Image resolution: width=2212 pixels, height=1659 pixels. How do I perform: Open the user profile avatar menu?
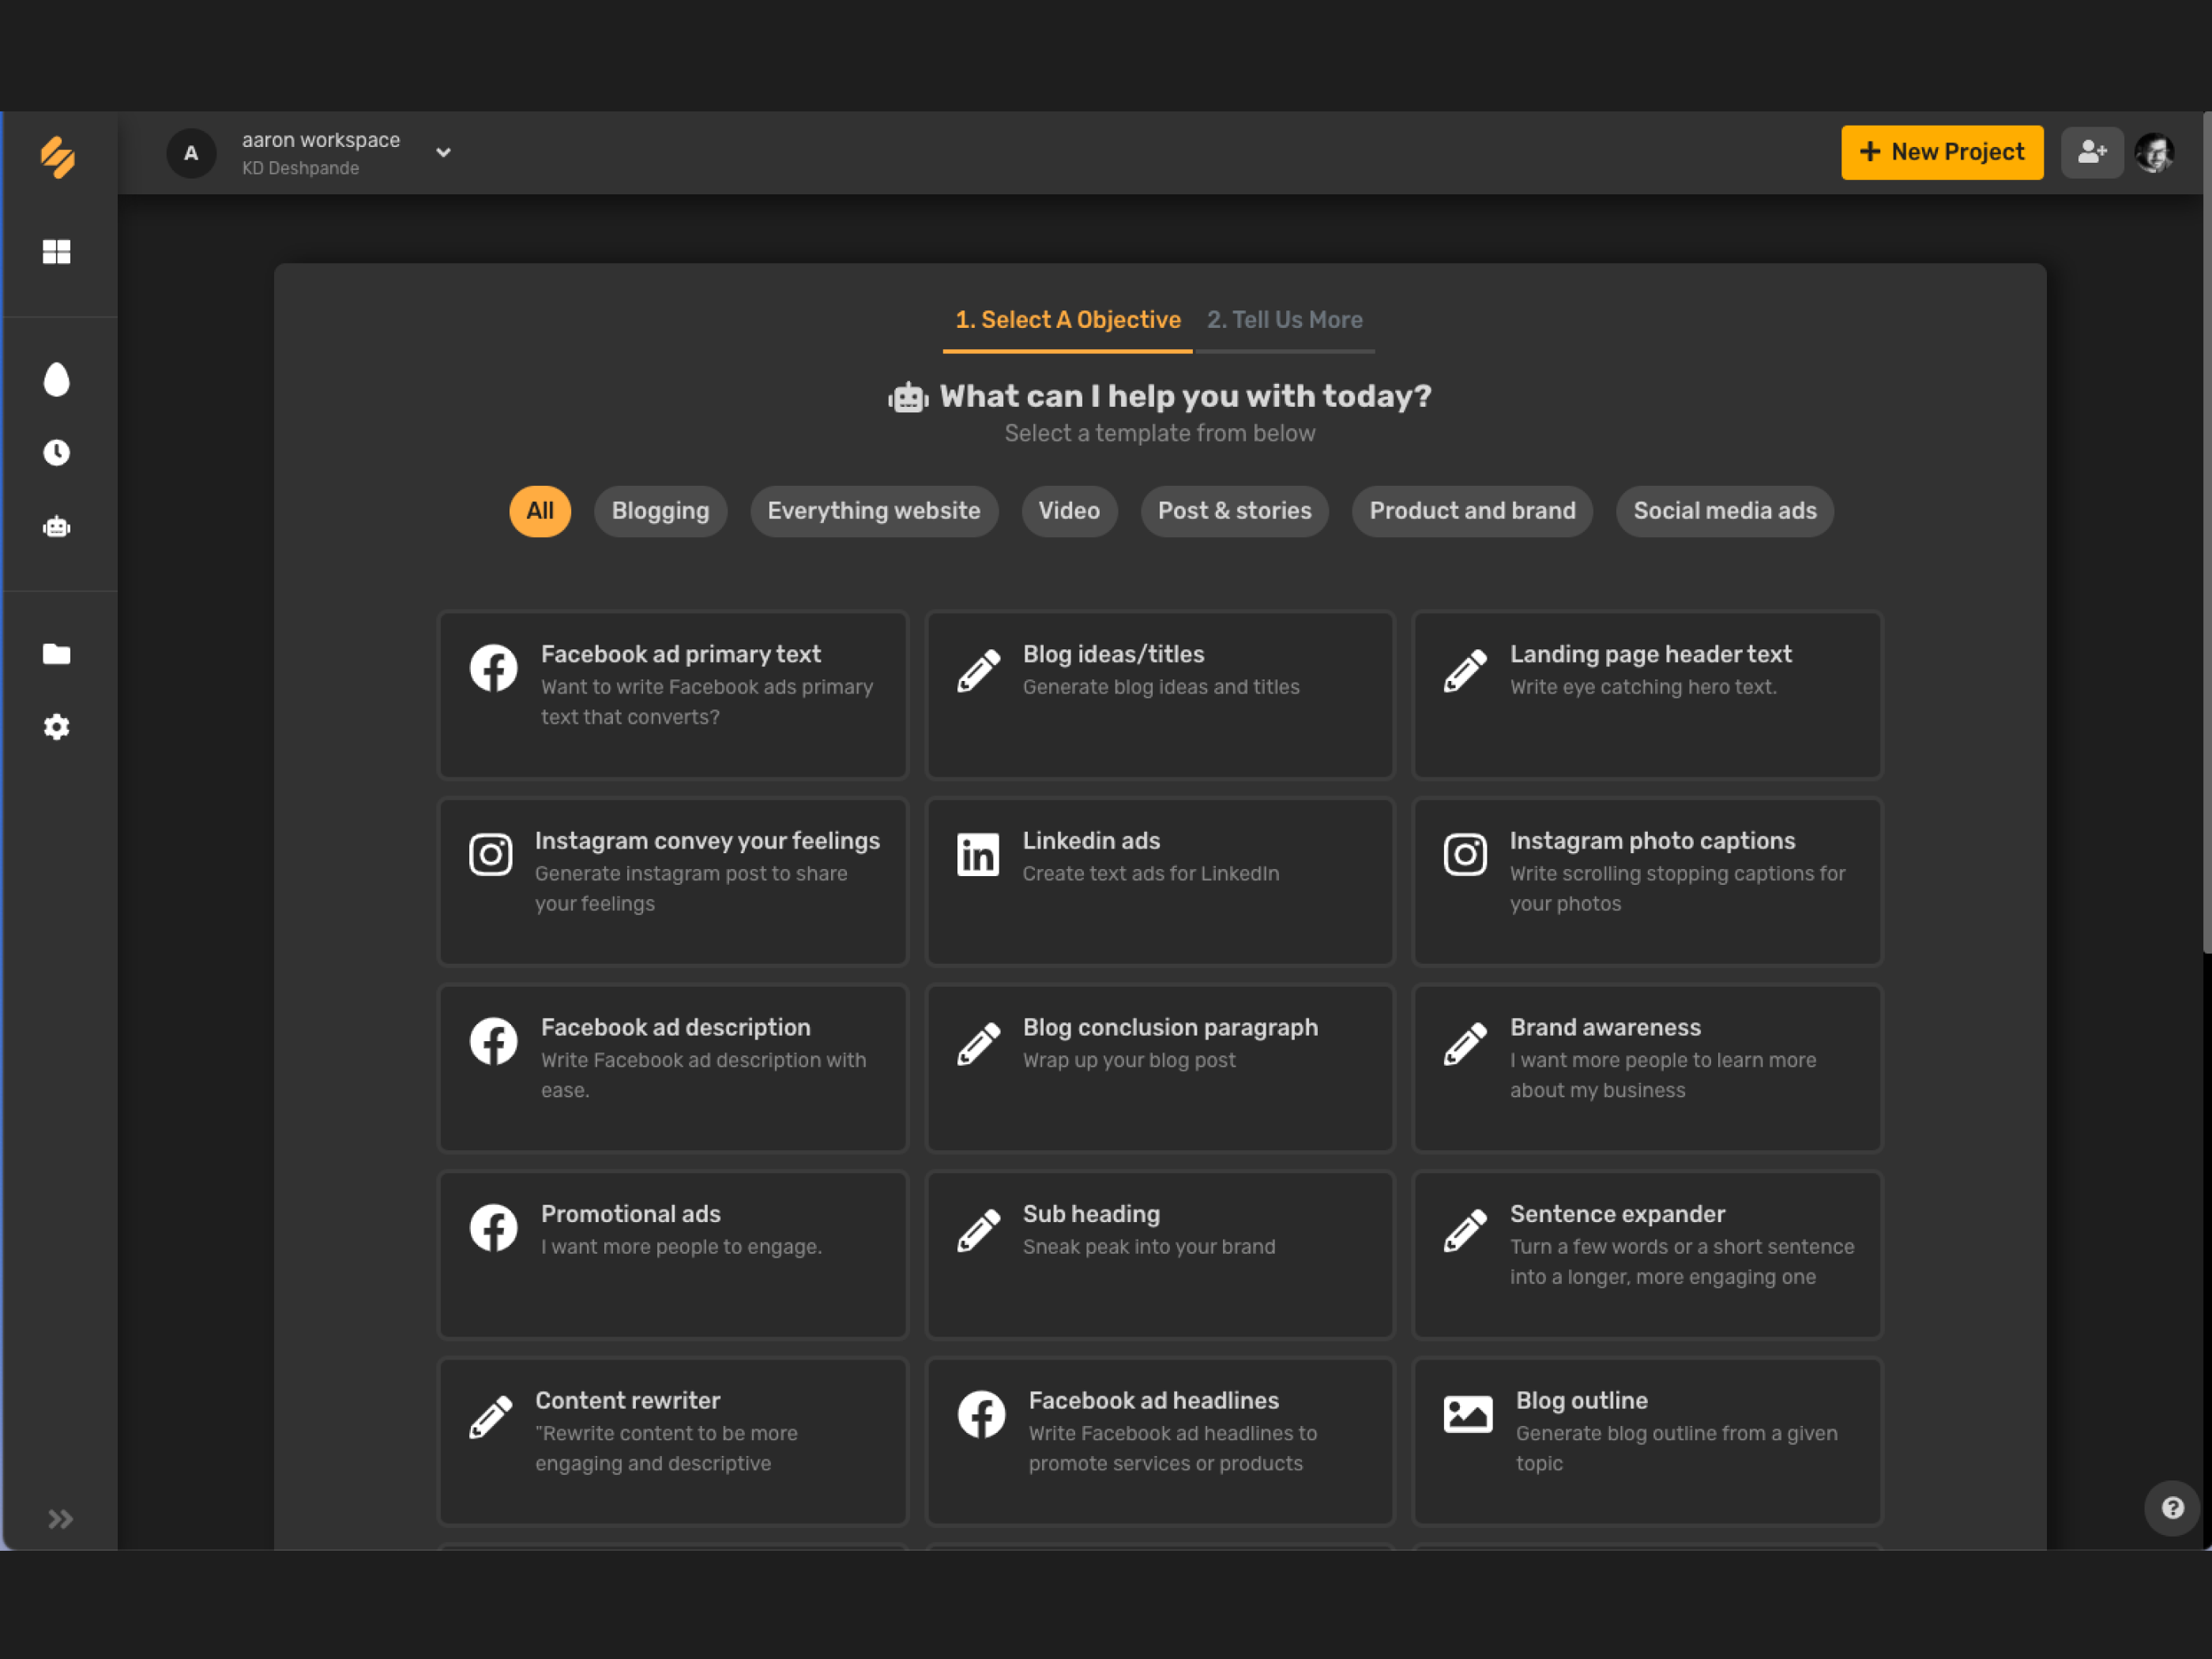pyautogui.click(x=2154, y=152)
